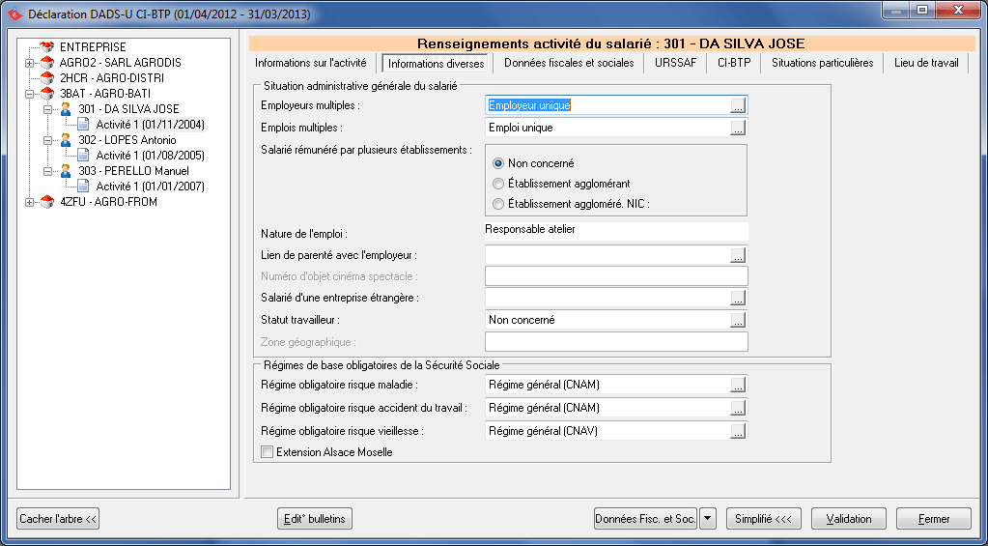Select the Non concerné radio button
Screen dimensions: 988x546
click(498, 163)
